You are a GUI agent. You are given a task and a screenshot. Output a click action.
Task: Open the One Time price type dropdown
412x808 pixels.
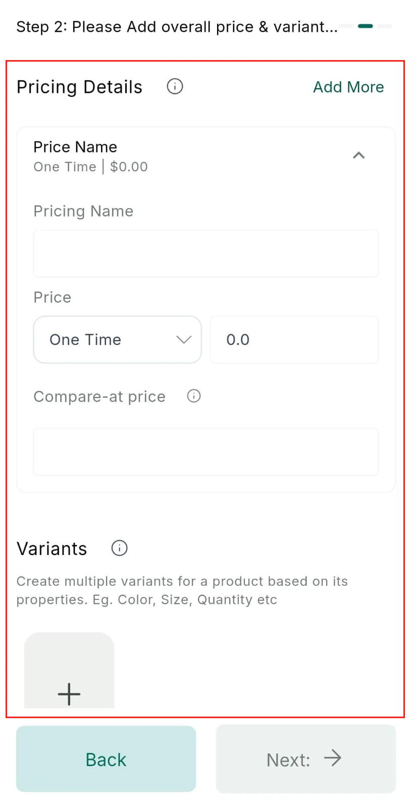pos(117,339)
